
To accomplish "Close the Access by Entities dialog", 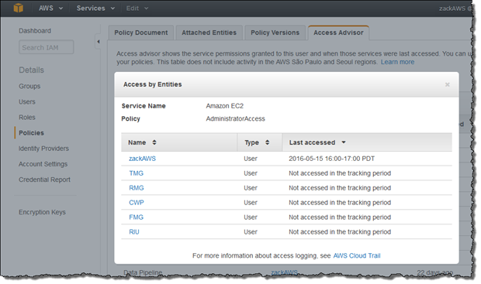I will [x=448, y=84].
